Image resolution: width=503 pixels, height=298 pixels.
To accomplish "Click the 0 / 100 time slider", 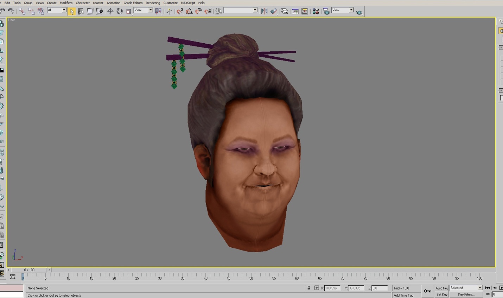I will pos(29,270).
